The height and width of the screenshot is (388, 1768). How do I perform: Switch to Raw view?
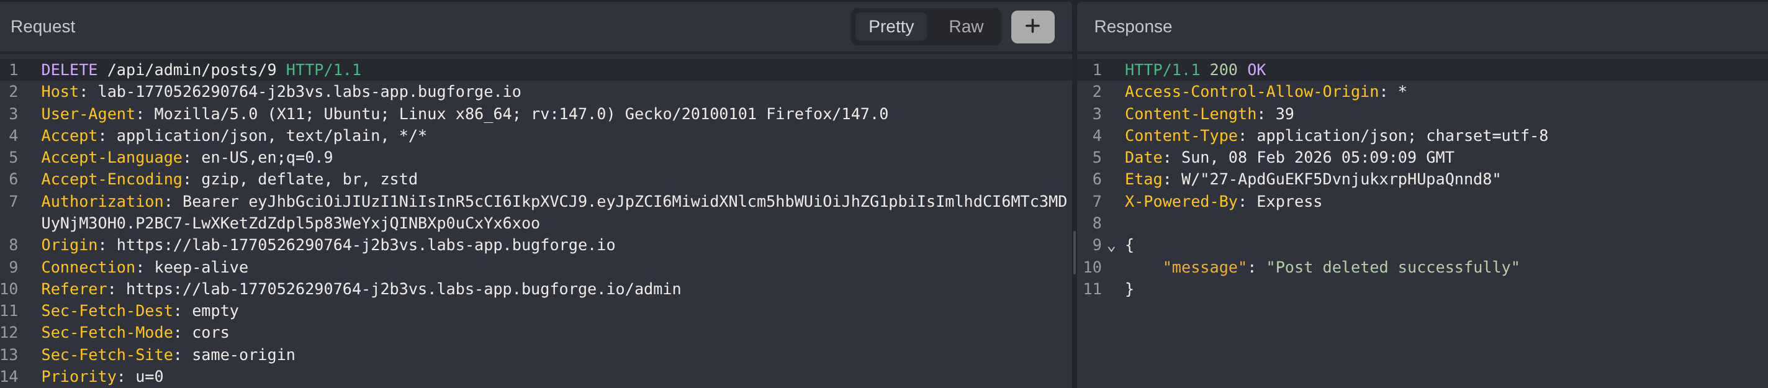965,27
